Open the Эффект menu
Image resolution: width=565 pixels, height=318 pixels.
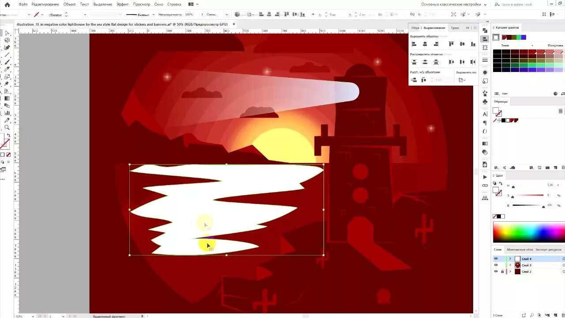(123, 4)
